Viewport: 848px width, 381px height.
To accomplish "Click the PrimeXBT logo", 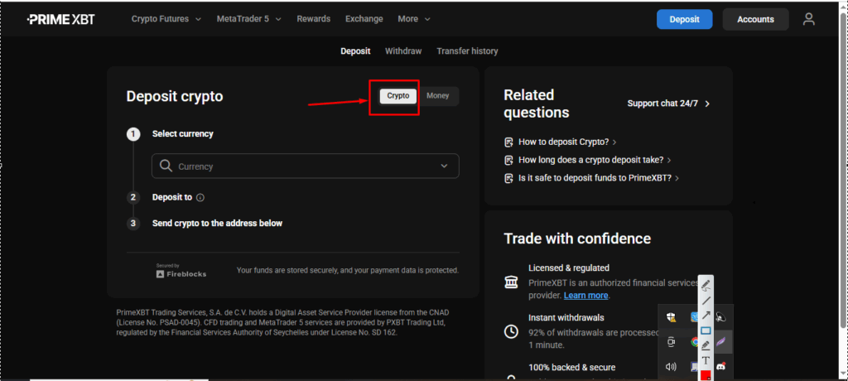I will pyautogui.click(x=60, y=19).
